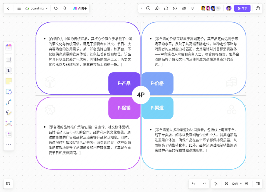The image size is (266, 192).
Task: Select the Text tool
Action: click(9, 70)
